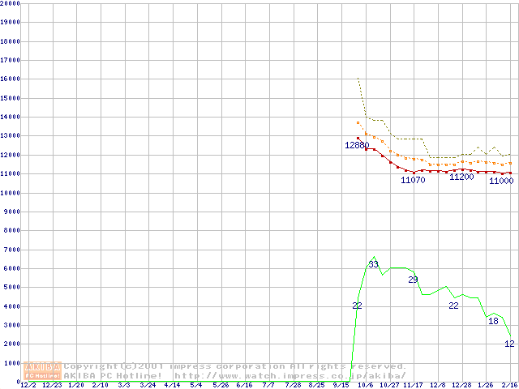The width and height of the screenshot is (519, 389).
Task: Select the 12880 price data label
Action: click(x=357, y=145)
